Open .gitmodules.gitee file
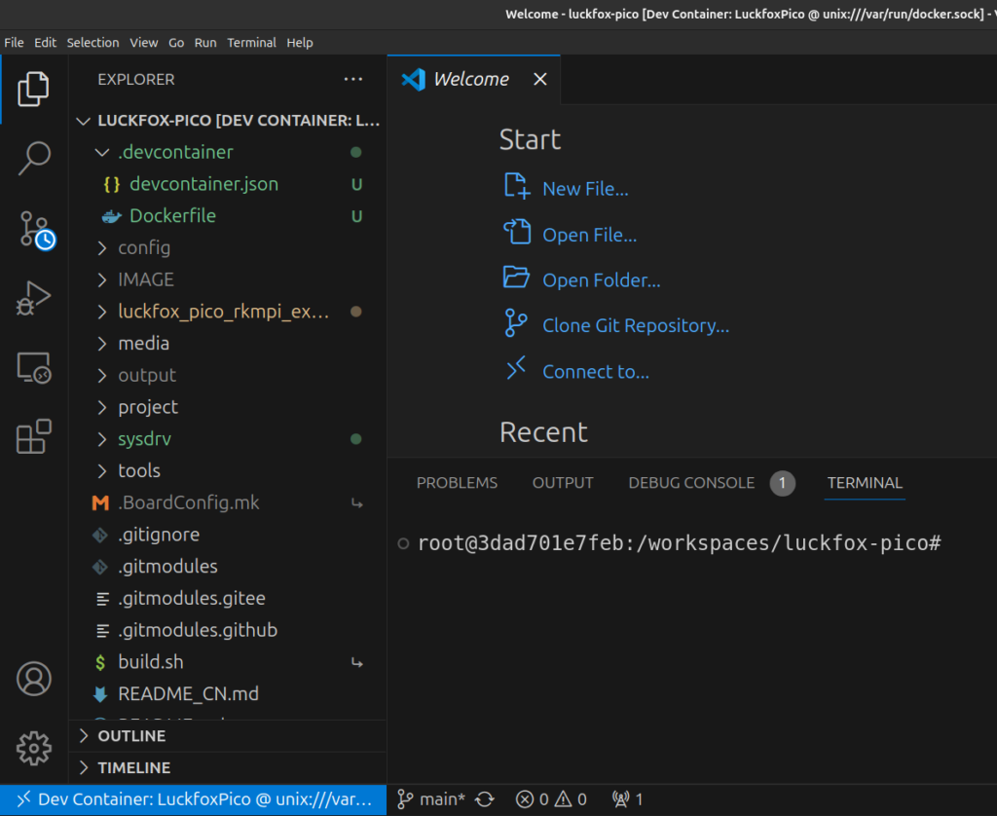 pos(192,599)
